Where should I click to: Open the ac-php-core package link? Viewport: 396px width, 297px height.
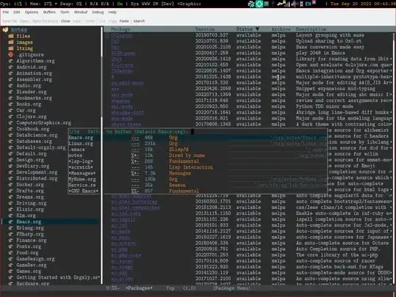(126, 254)
